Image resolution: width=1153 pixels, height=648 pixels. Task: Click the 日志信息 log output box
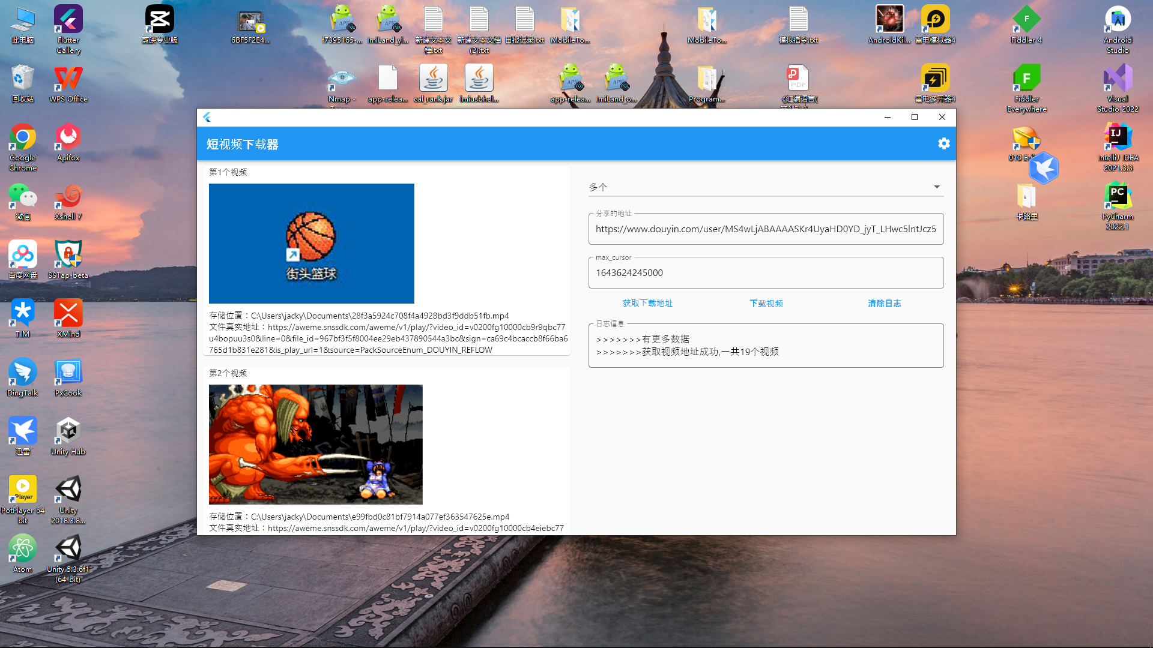click(765, 346)
